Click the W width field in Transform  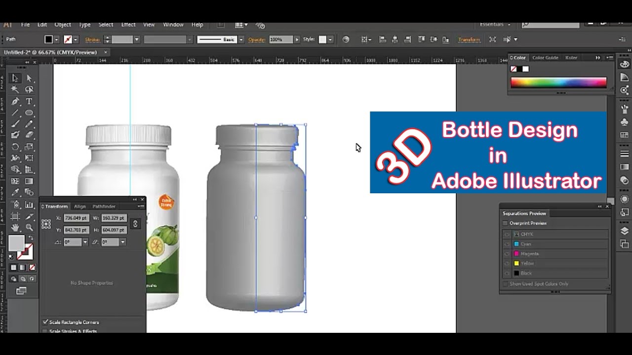coord(114,218)
